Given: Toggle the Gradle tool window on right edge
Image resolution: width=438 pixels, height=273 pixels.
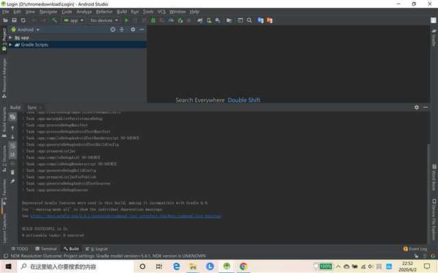Looking at the screenshot, I should click(434, 37).
